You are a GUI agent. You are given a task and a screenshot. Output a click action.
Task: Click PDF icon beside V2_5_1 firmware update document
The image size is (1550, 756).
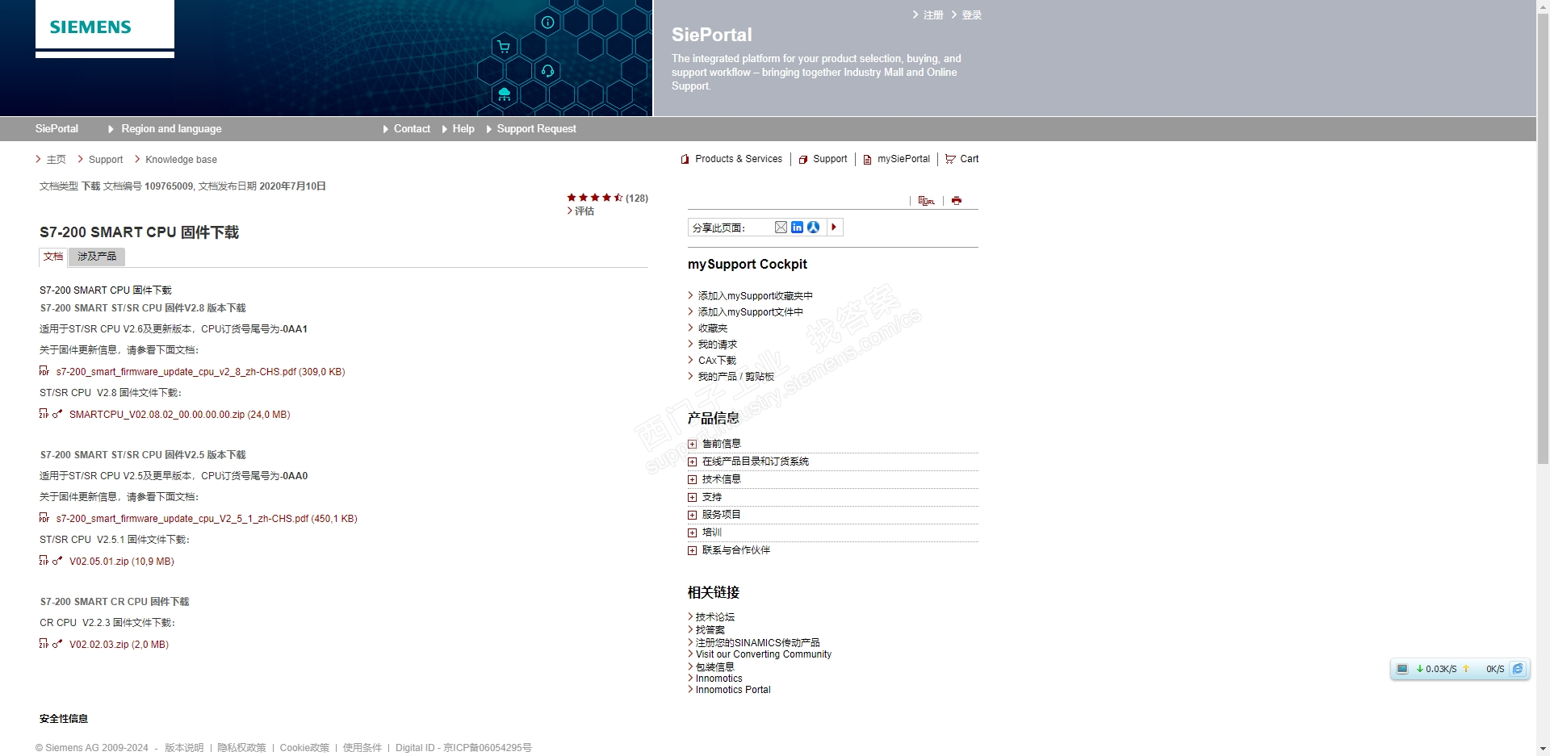click(x=44, y=518)
